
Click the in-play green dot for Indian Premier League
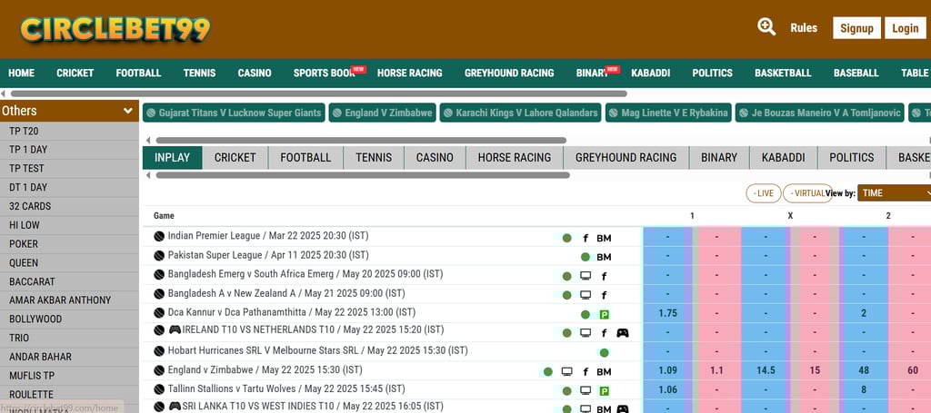tap(566, 238)
